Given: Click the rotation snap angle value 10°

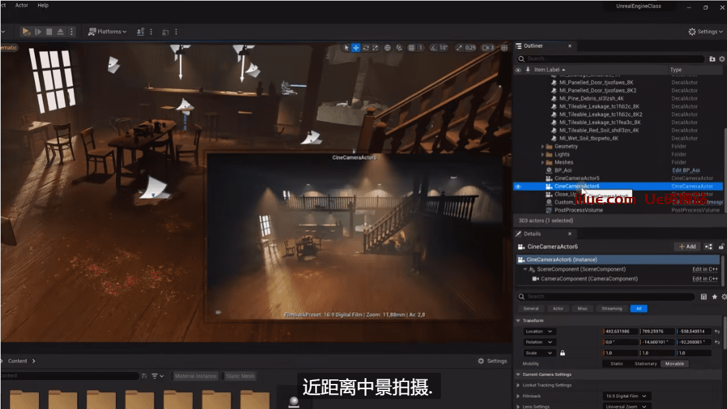Looking at the screenshot, I should click(443, 48).
